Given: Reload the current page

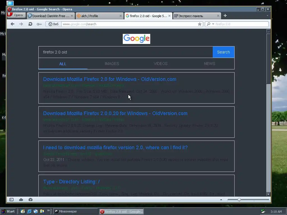Looking at the screenshot, I should pos(30,24).
